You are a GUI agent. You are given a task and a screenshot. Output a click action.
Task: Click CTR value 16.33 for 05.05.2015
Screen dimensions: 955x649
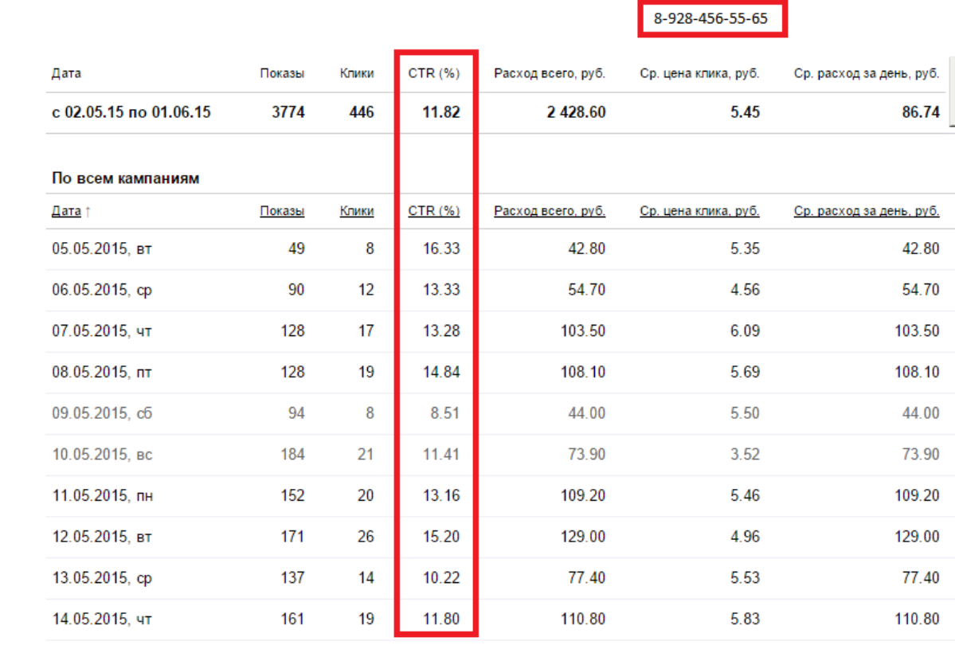click(441, 248)
